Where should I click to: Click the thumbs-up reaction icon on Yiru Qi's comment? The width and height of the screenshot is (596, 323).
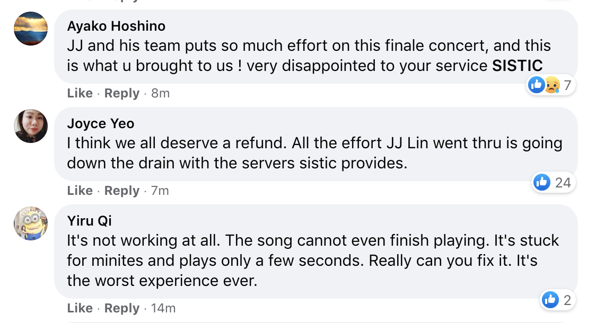[550, 300]
